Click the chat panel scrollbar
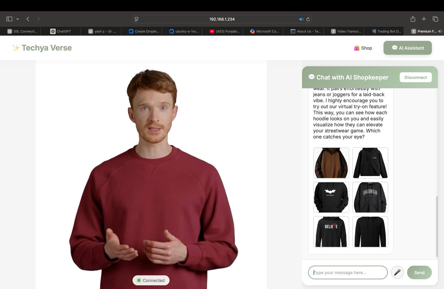 [437, 226]
